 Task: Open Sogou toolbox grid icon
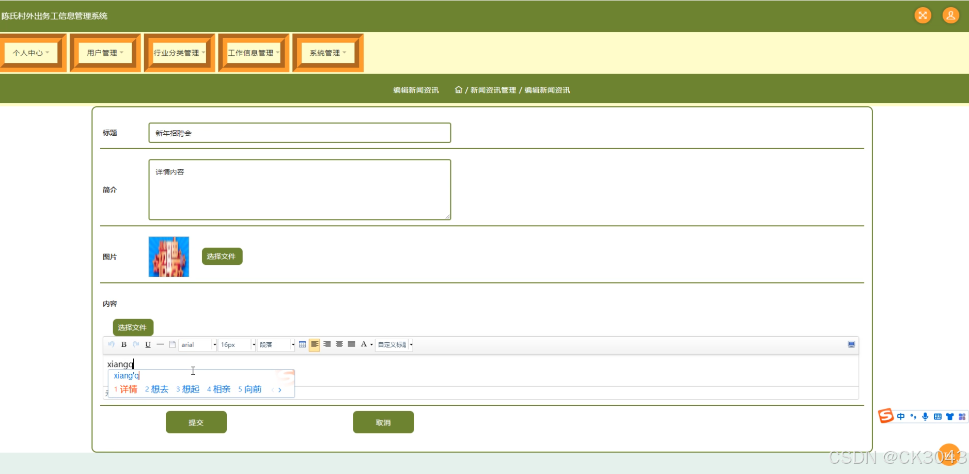pos(962,417)
